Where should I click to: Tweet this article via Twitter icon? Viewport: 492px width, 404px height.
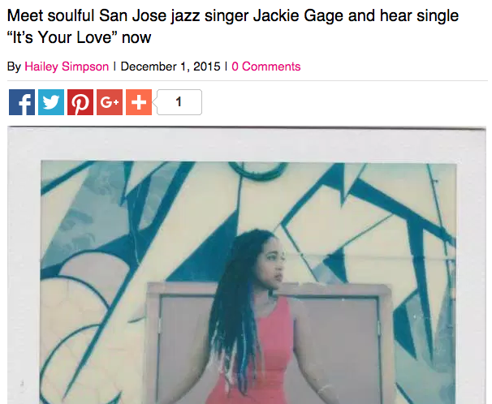point(51,102)
